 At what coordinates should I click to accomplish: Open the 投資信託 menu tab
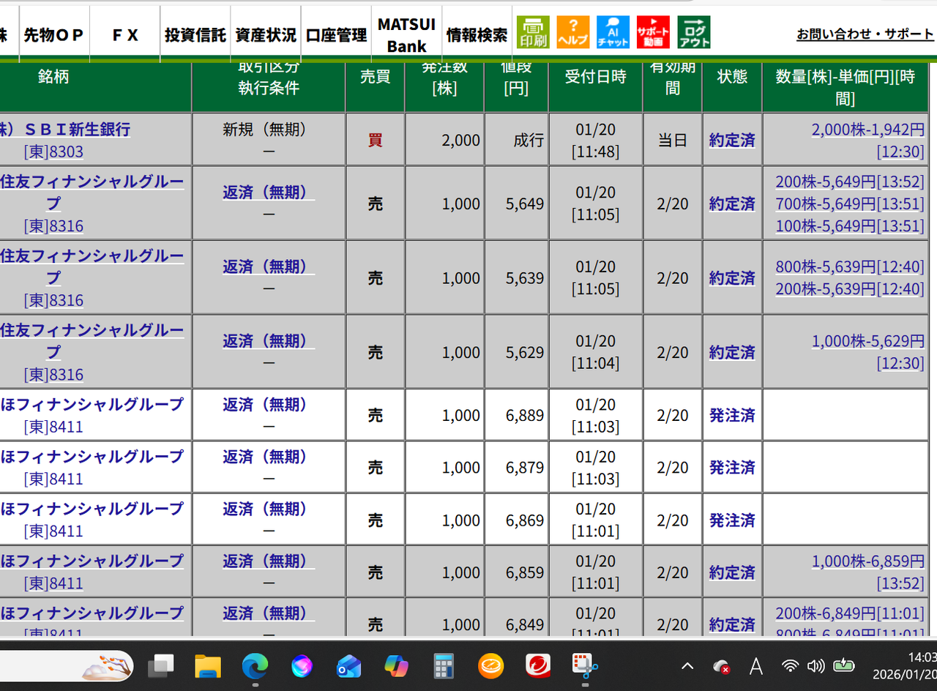[x=195, y=35]
